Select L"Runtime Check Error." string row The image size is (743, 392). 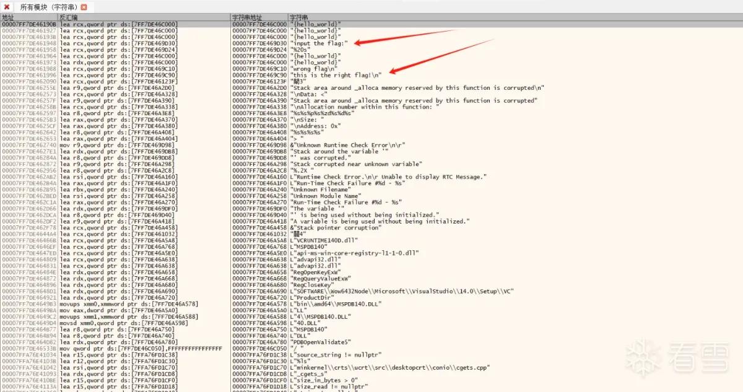388,176
